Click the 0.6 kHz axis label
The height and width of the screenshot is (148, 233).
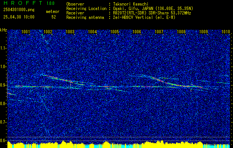coord(3,141)
